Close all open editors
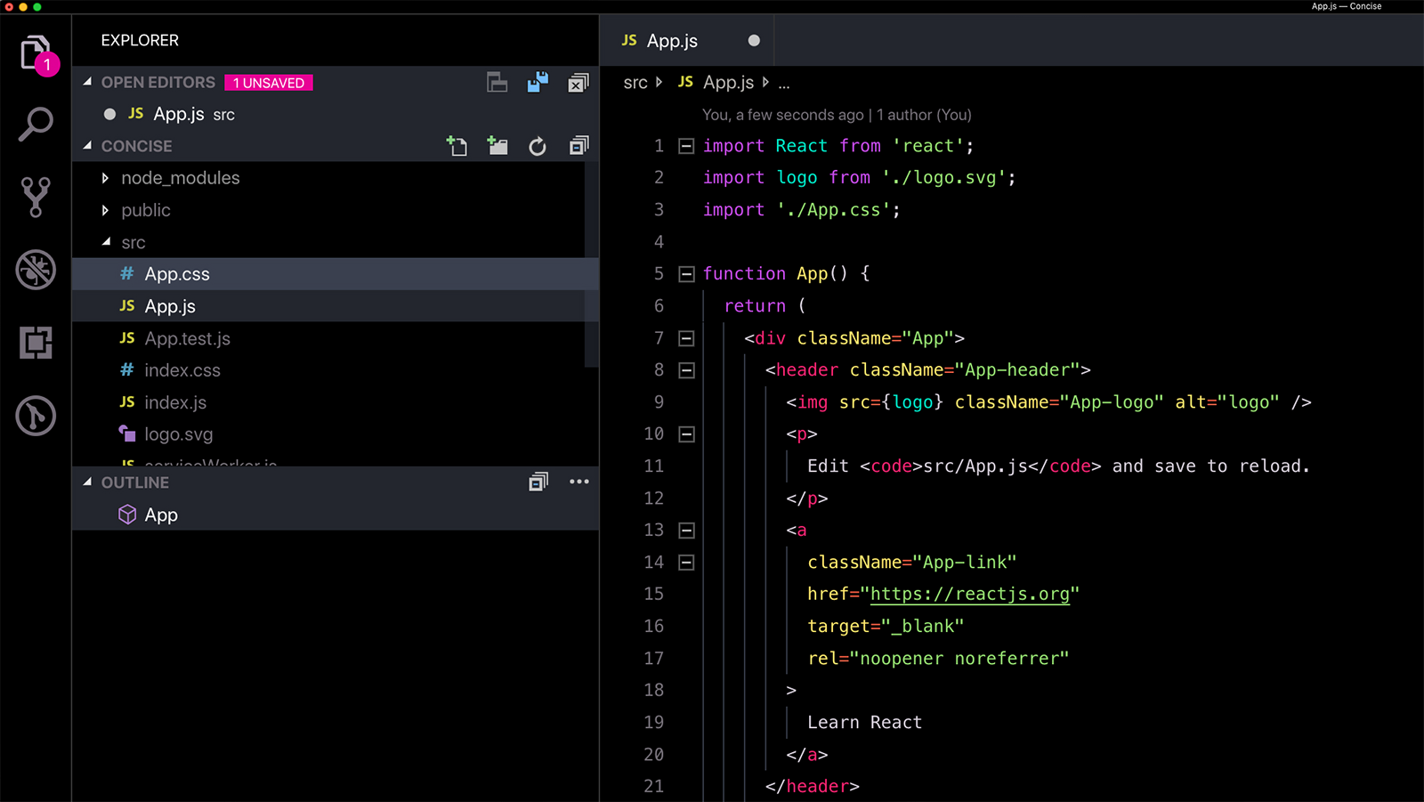This screenshot has height=802, width=1424. click(x=578, y=82)
